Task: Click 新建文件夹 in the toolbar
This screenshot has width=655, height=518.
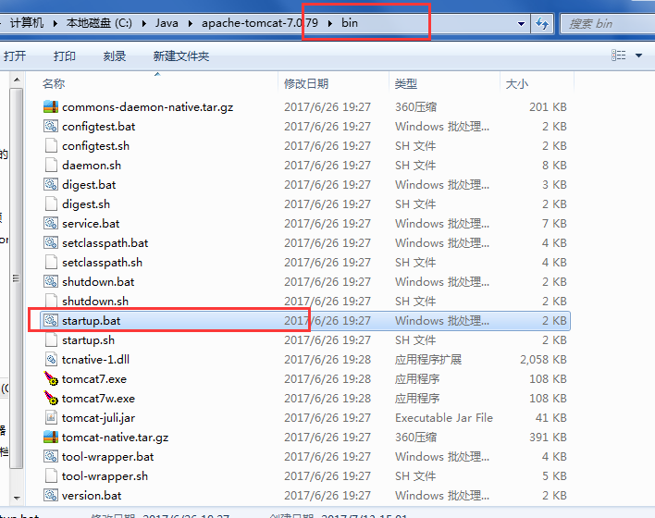Action: [181, 56]
